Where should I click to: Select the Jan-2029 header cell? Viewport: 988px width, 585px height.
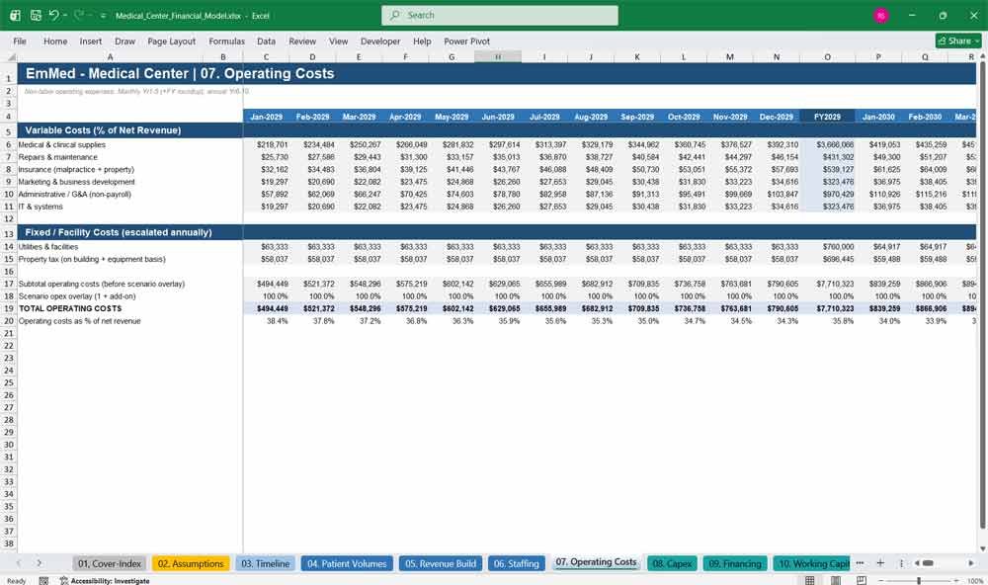tap(267, 117)
